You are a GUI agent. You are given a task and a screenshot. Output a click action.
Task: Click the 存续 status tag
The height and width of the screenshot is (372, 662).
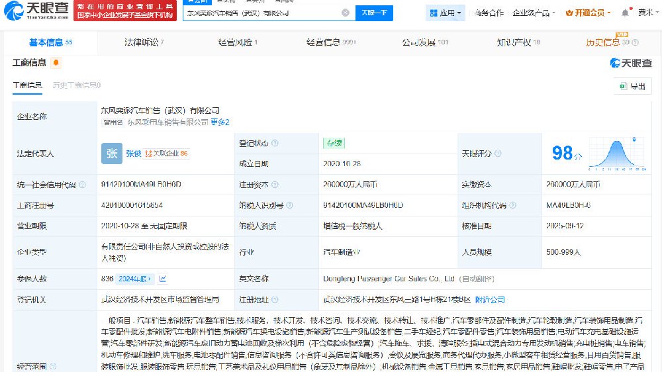tap(334, 143)
